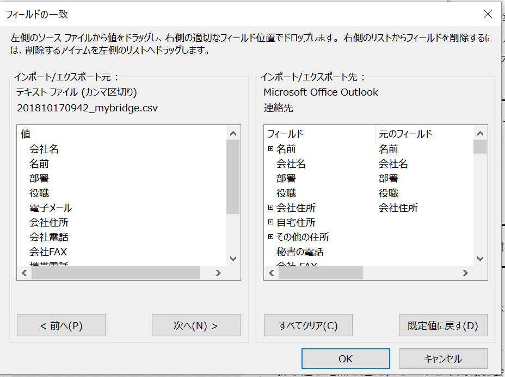
Task: Select 秘書の電話 in the destination field list
Action: [x=300, y=252]
